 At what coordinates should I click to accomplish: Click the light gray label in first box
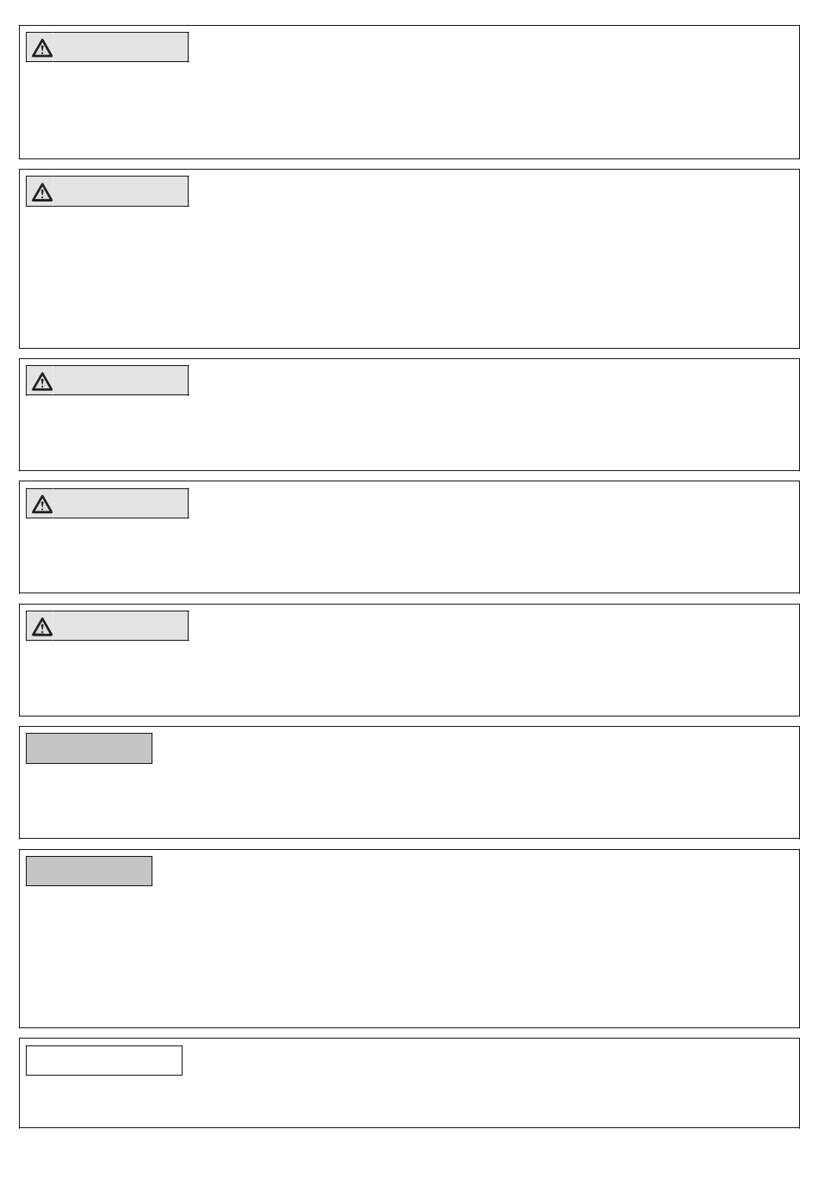pos(107,47)
